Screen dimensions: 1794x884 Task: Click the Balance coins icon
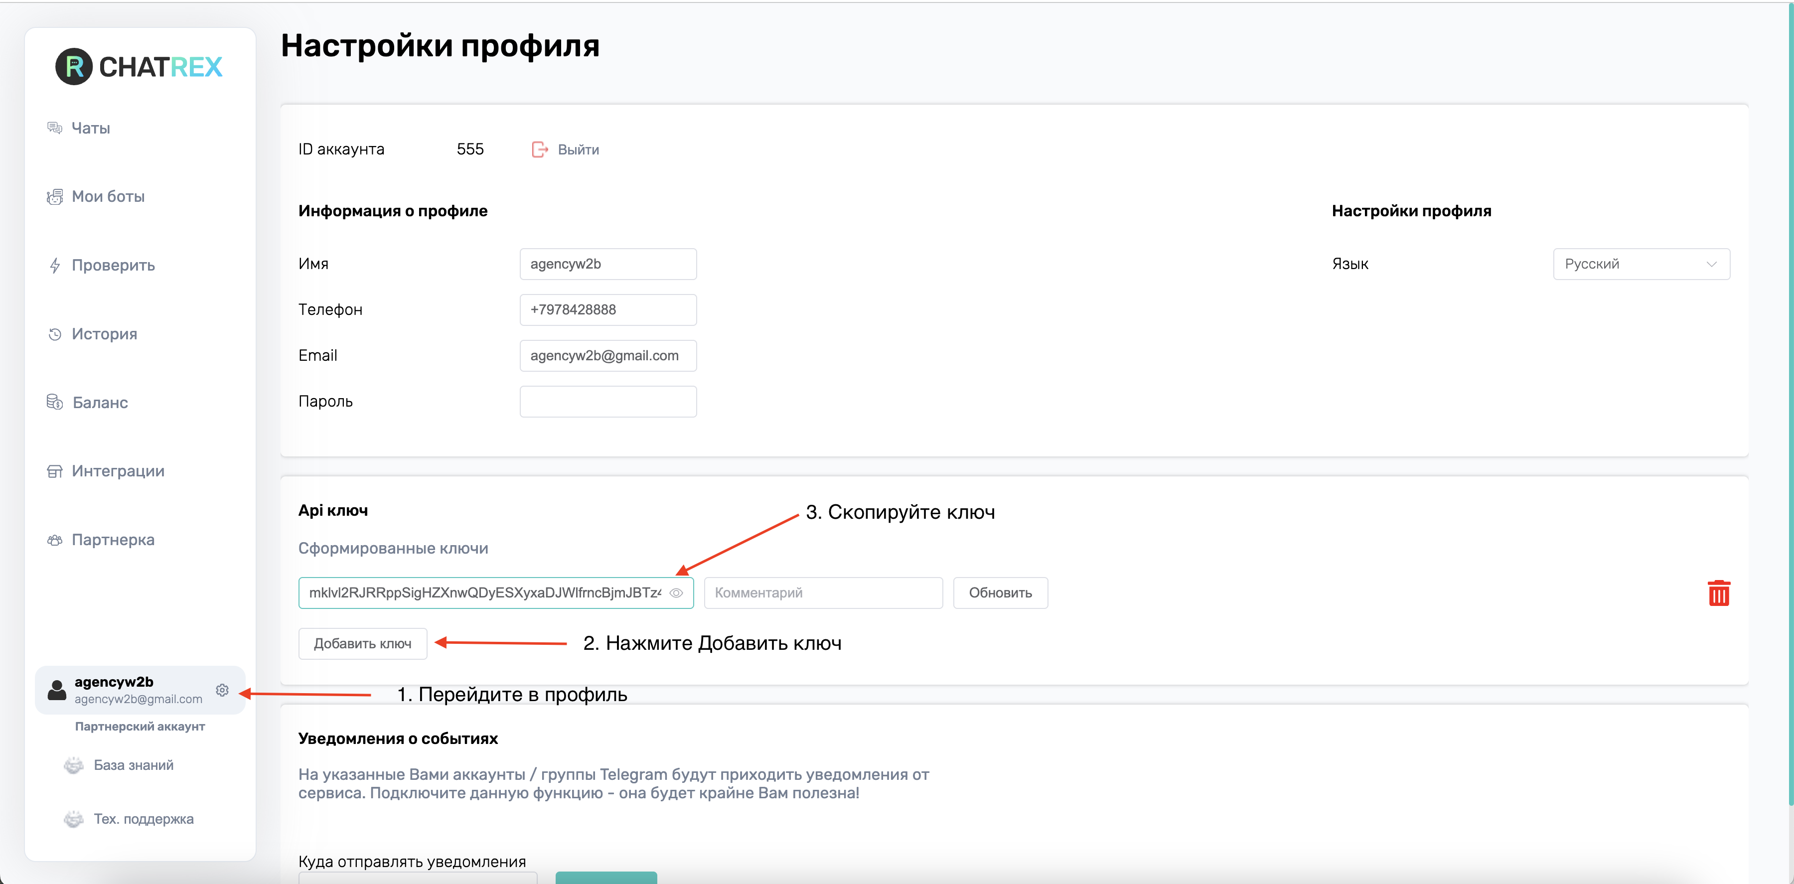[x=54, y=402]
